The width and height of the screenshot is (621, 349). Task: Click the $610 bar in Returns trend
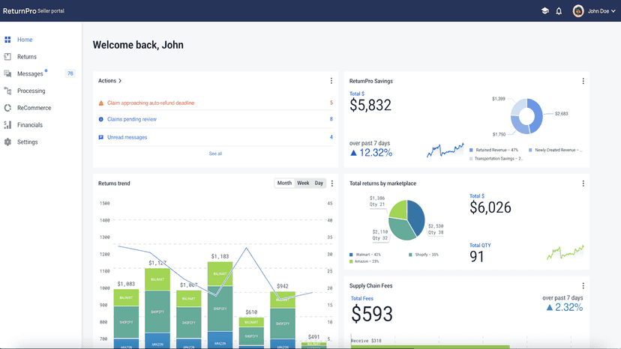[x=251, y=333]
